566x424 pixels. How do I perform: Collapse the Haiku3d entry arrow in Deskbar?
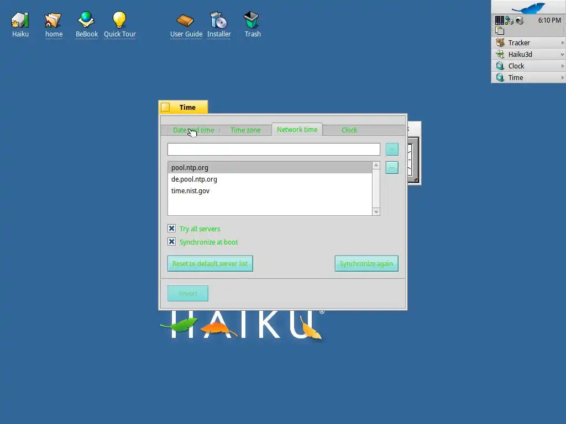click(x=562, y=55)
